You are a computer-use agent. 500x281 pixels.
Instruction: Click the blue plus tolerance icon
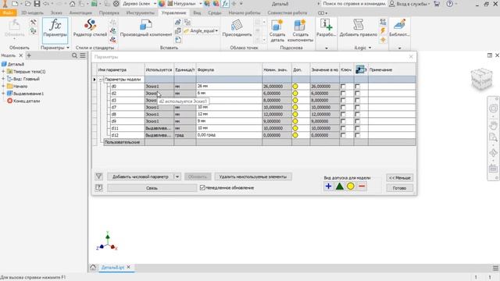tap(328, 187)
